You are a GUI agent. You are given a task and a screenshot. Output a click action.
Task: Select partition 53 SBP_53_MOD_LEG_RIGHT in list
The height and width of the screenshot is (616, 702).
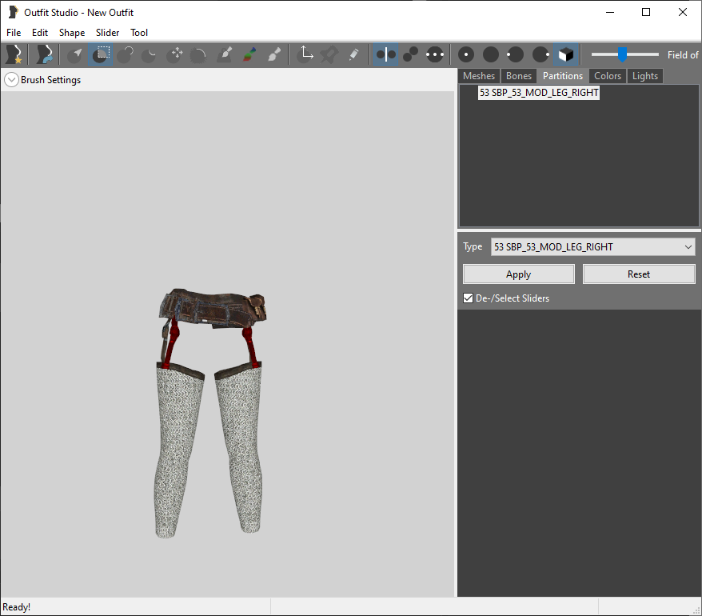pos(539,93)
